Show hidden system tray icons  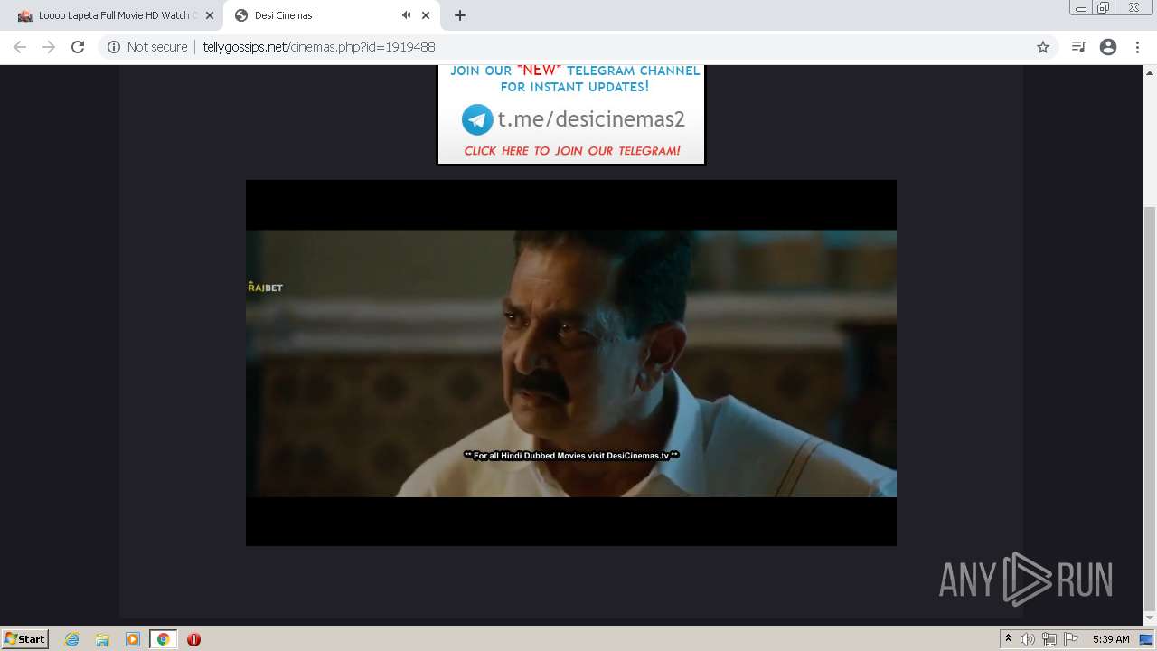pos(1008,639)
